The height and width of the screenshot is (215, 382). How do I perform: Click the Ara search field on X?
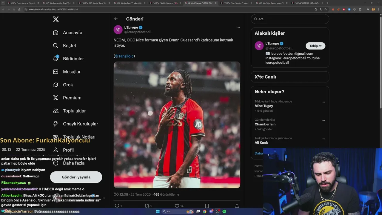click(290, 19)
